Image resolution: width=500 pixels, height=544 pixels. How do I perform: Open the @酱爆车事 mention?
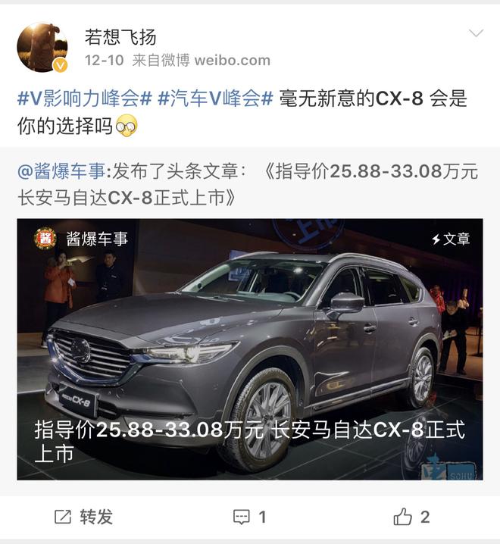coord(61,171)
